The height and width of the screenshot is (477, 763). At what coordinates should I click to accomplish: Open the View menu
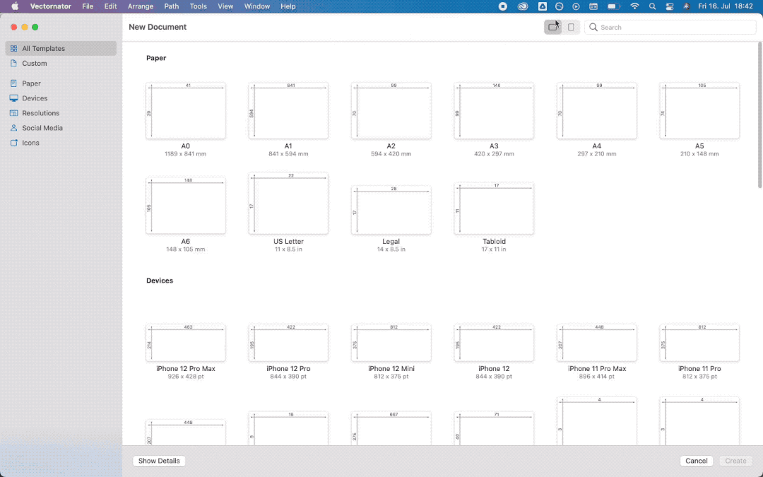[x=225, y=6]
